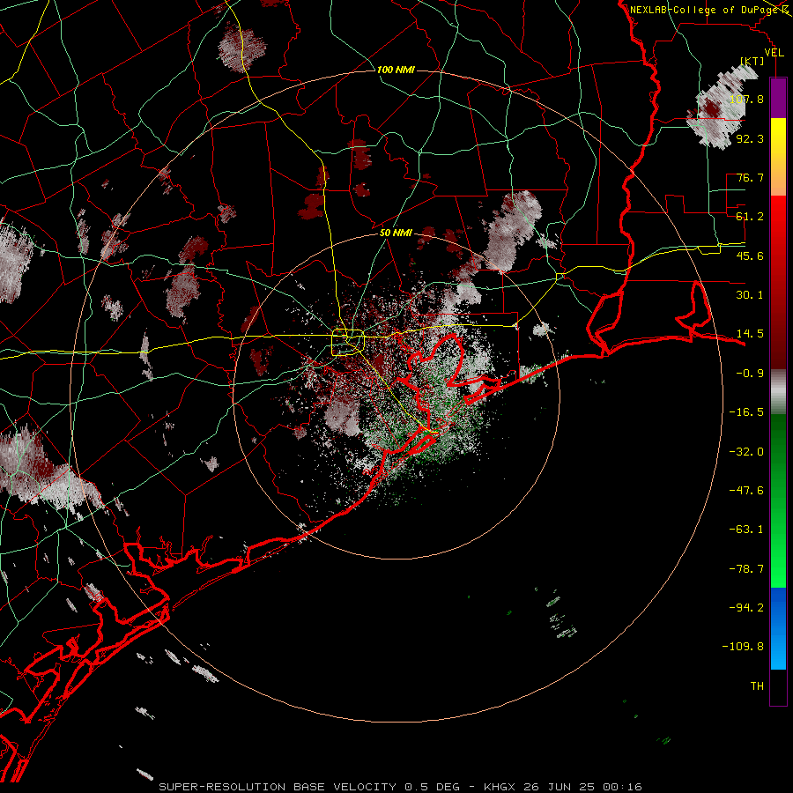The image size is (793, 793).
Task: Click the -32.0 legend value
Action: pyautogui.click(x=746, y=452)
